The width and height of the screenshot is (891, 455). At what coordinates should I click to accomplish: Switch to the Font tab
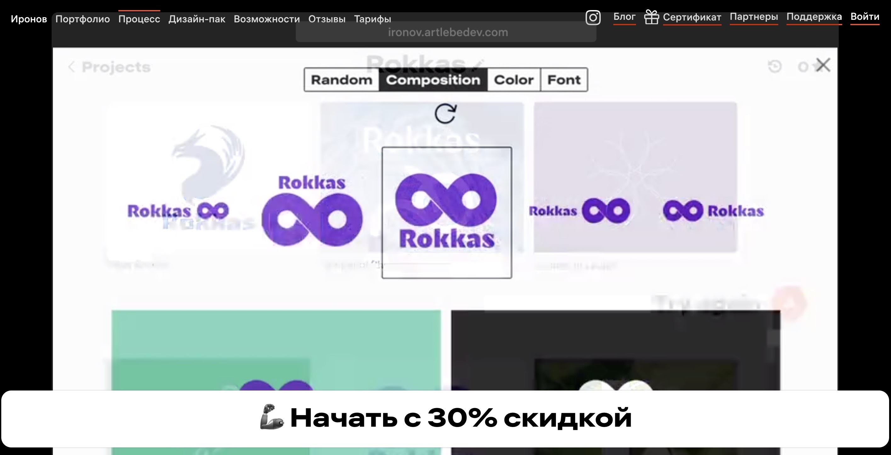pyautogui.click(x=564, y=80)
